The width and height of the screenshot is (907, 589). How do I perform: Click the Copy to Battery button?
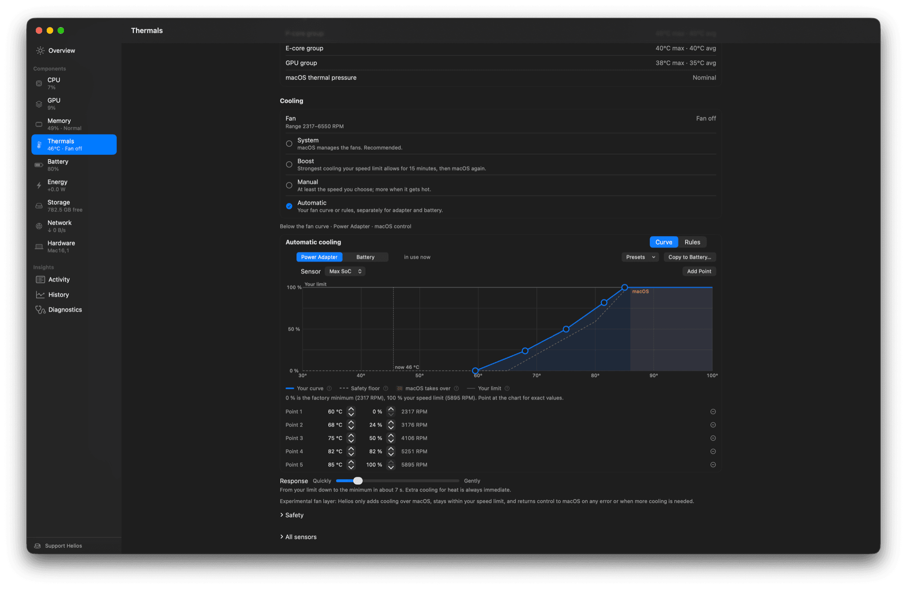coord(689,257)
